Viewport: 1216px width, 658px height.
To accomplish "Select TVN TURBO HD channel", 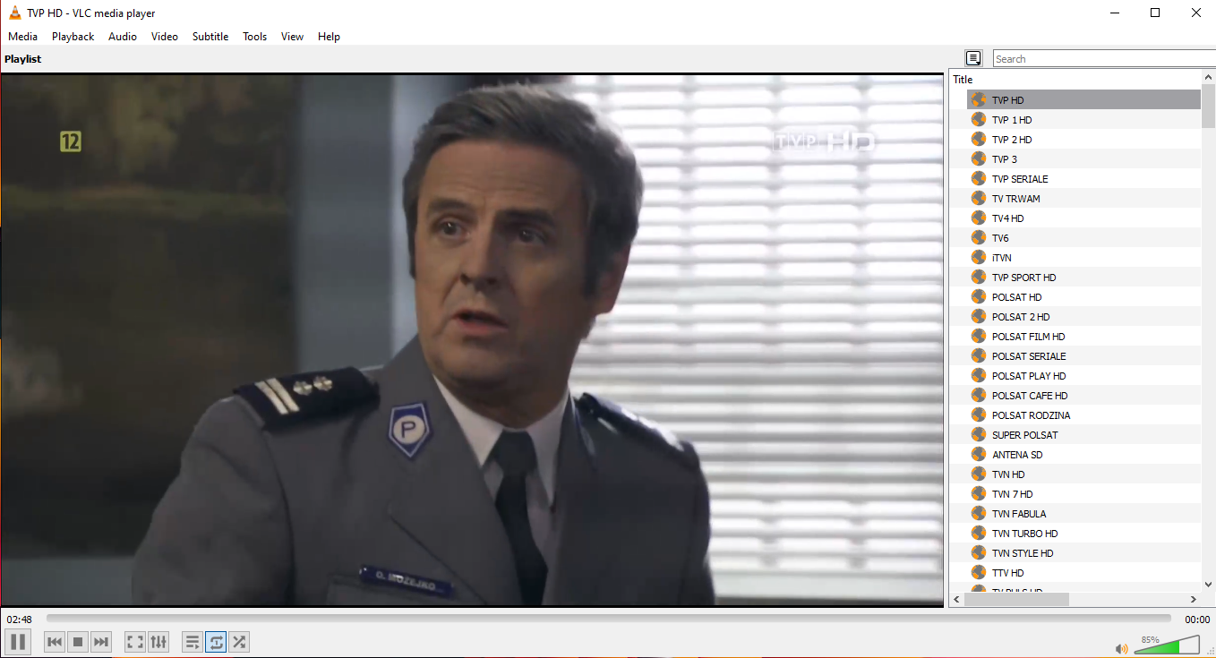I will [x=1083, y=534].
